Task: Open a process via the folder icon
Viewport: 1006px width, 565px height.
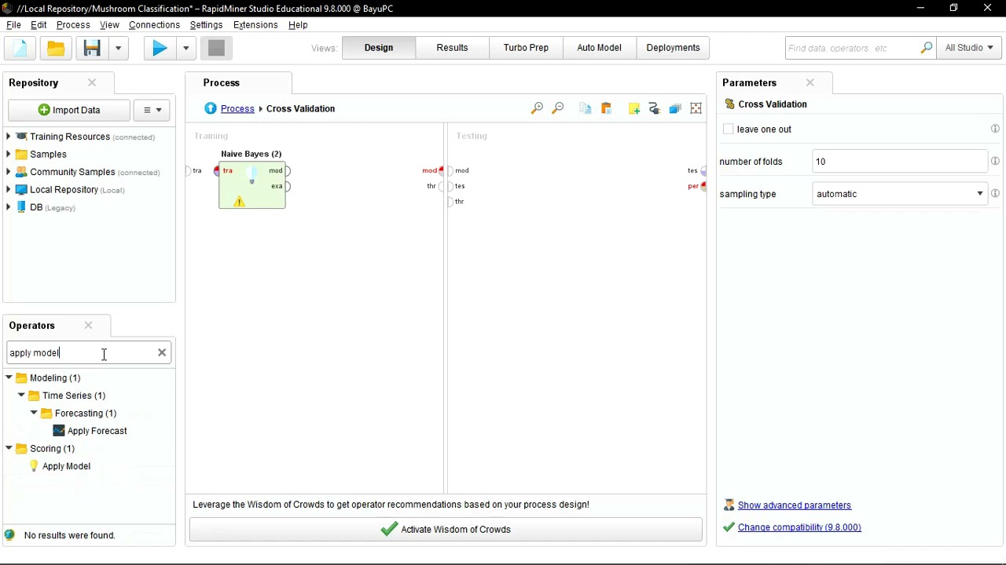Action: [56, 48]
